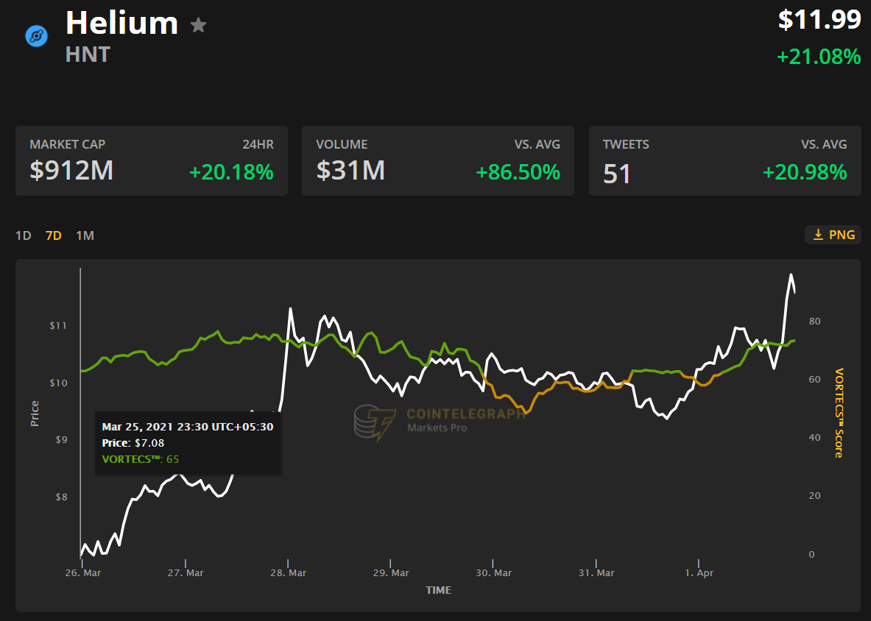
Task: Switch chart range to 1D
Action: point(24,235)
